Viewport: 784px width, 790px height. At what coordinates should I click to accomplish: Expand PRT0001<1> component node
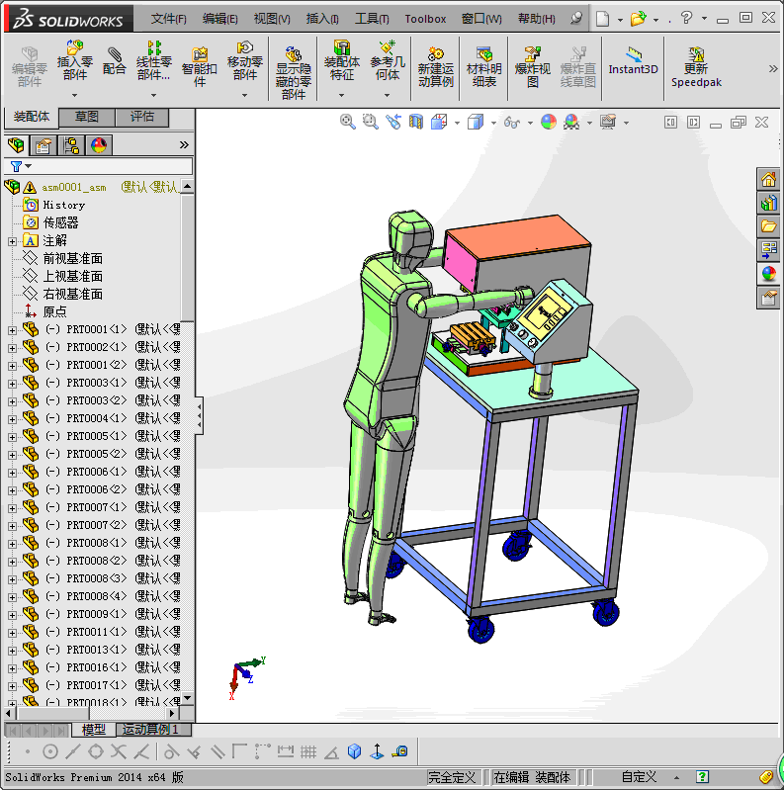pos(12,330)
